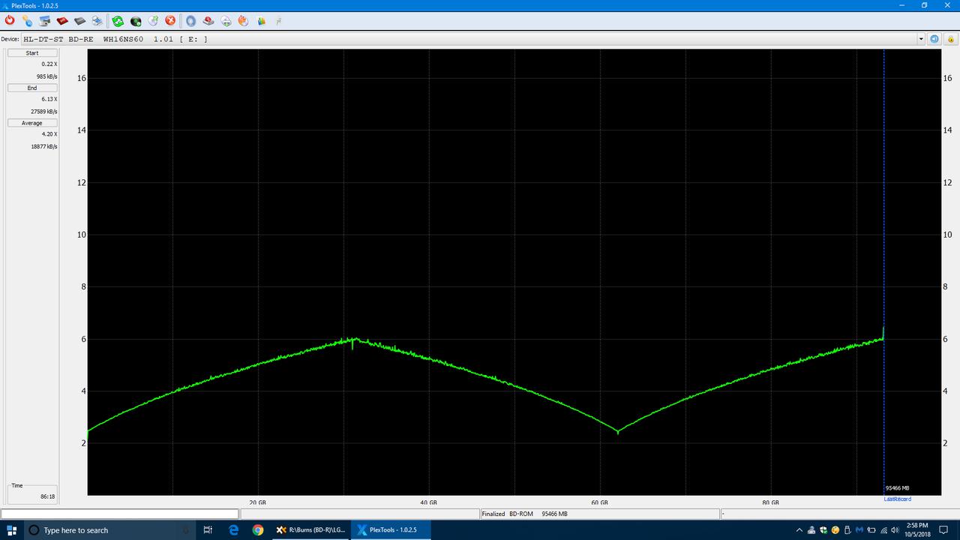960x540 pixels.
Task: Click the empty progress field in the status bar
Action: coord(120,514)
